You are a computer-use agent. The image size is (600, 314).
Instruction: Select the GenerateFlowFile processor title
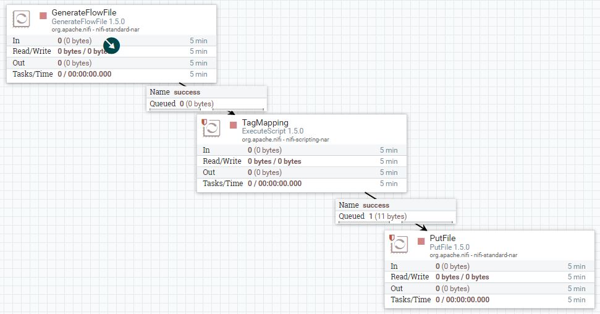point(84,12)
